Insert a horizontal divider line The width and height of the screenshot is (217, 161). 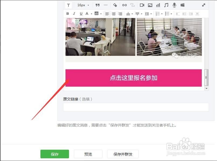click(106, 5)
